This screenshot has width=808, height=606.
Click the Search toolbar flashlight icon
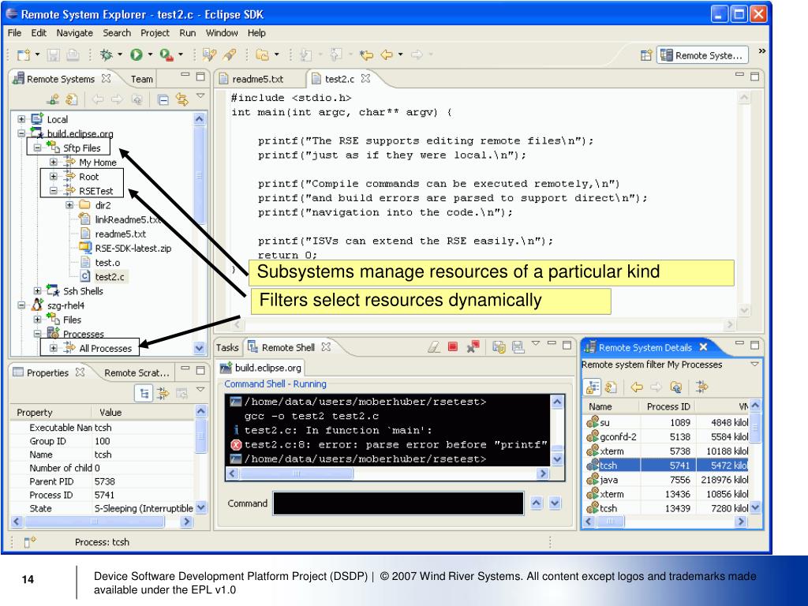230,54
